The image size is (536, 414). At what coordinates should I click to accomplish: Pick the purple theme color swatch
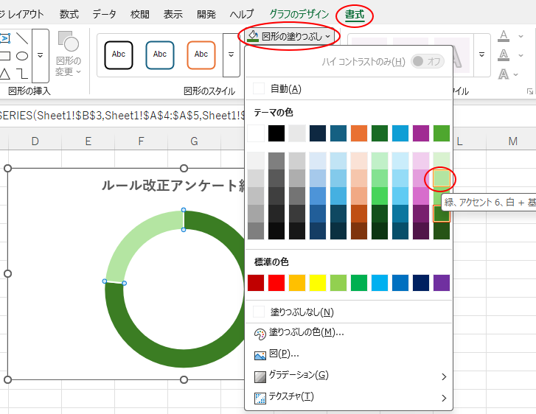point(421,133)
